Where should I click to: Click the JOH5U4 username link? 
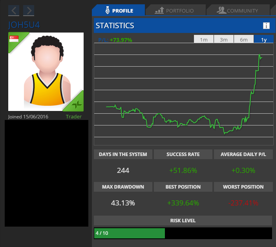tap(24, 25)
